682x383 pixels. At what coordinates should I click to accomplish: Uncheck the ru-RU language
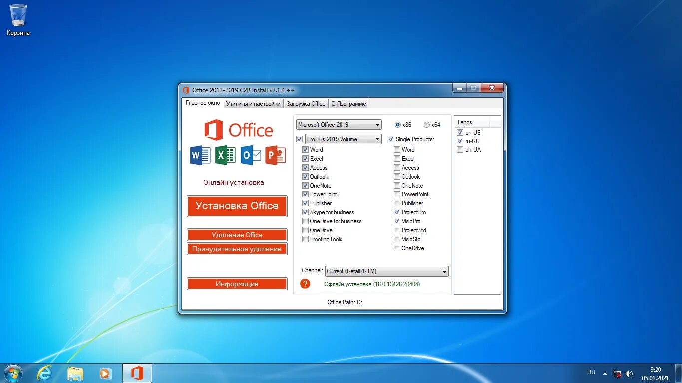click(460, 141)
